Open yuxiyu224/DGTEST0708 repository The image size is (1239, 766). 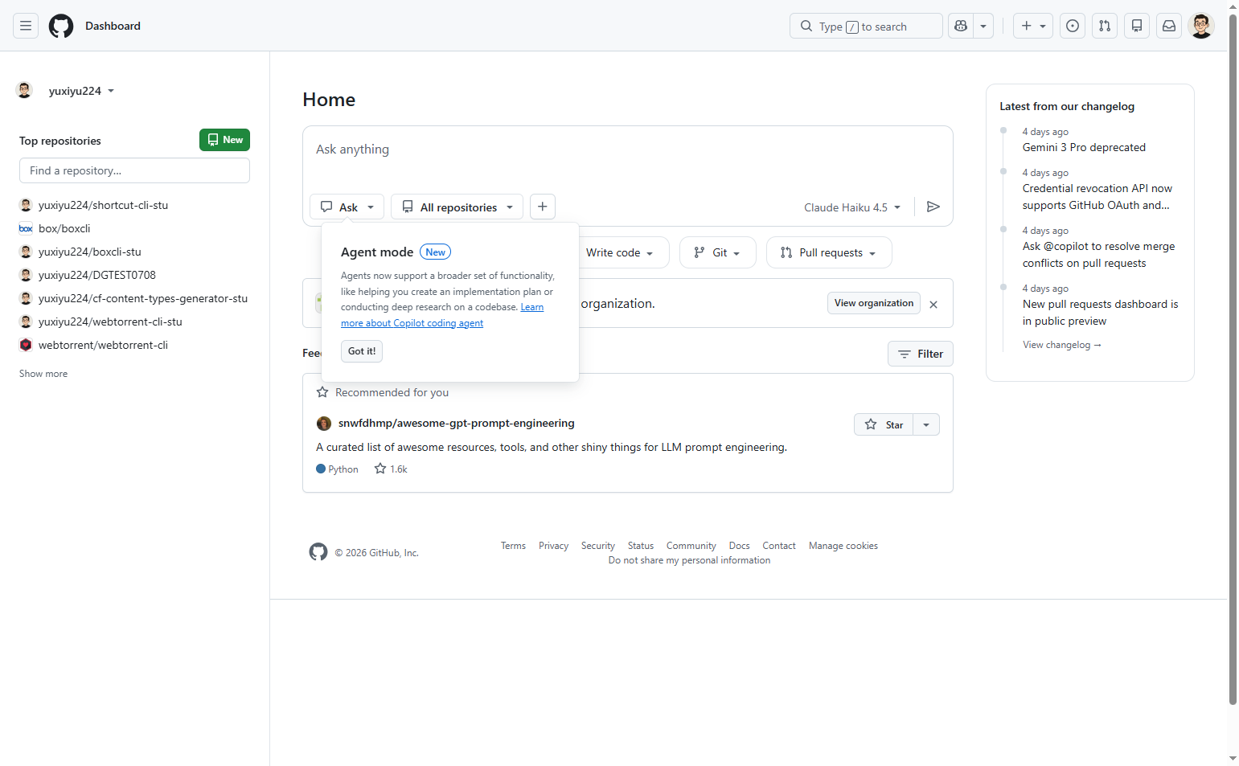(x=96, y=275)
